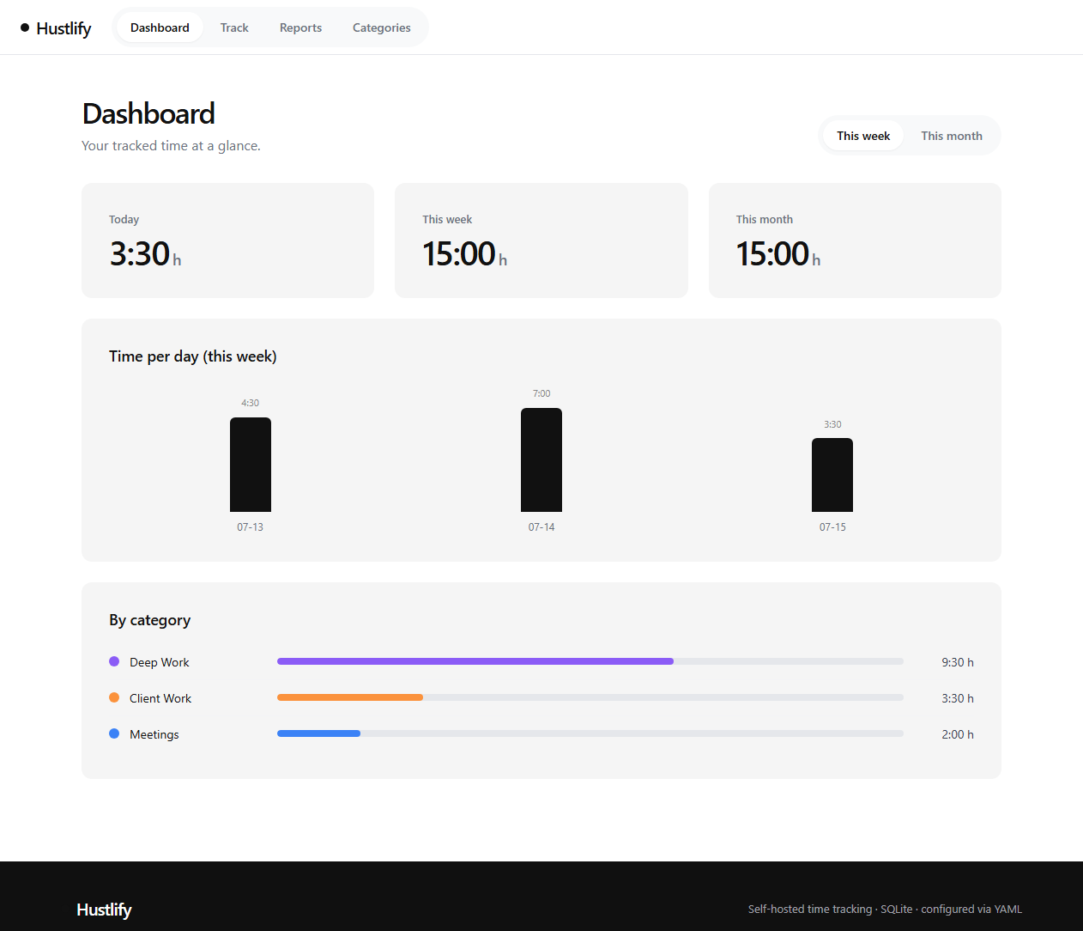Click the 2:00 h Meetings total
This screenshot has width=1083, height=931.
point(958,734)
